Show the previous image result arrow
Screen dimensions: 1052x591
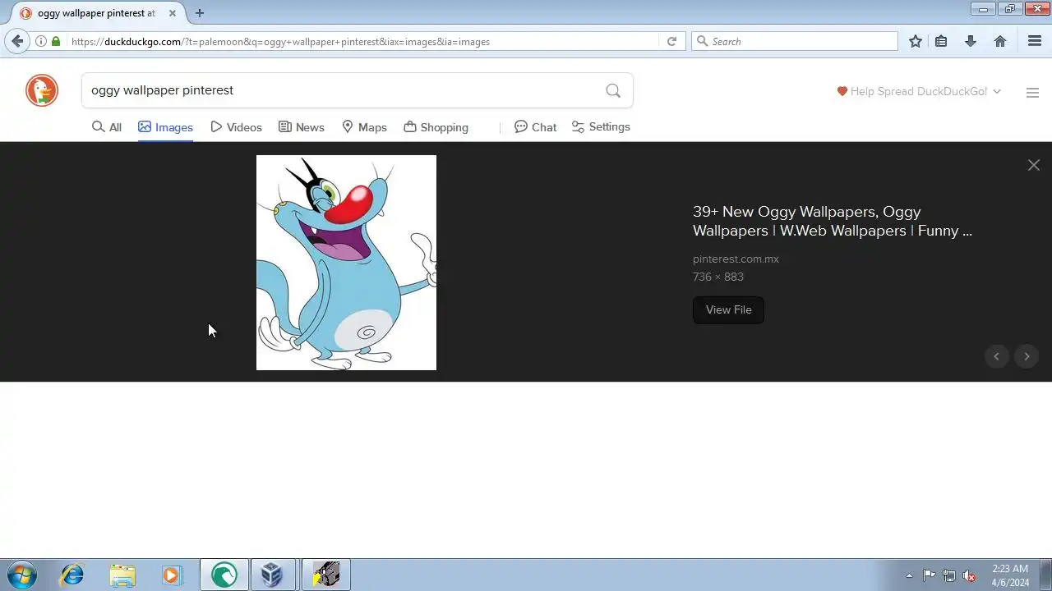pyautogui.click(x=996, y=356)
